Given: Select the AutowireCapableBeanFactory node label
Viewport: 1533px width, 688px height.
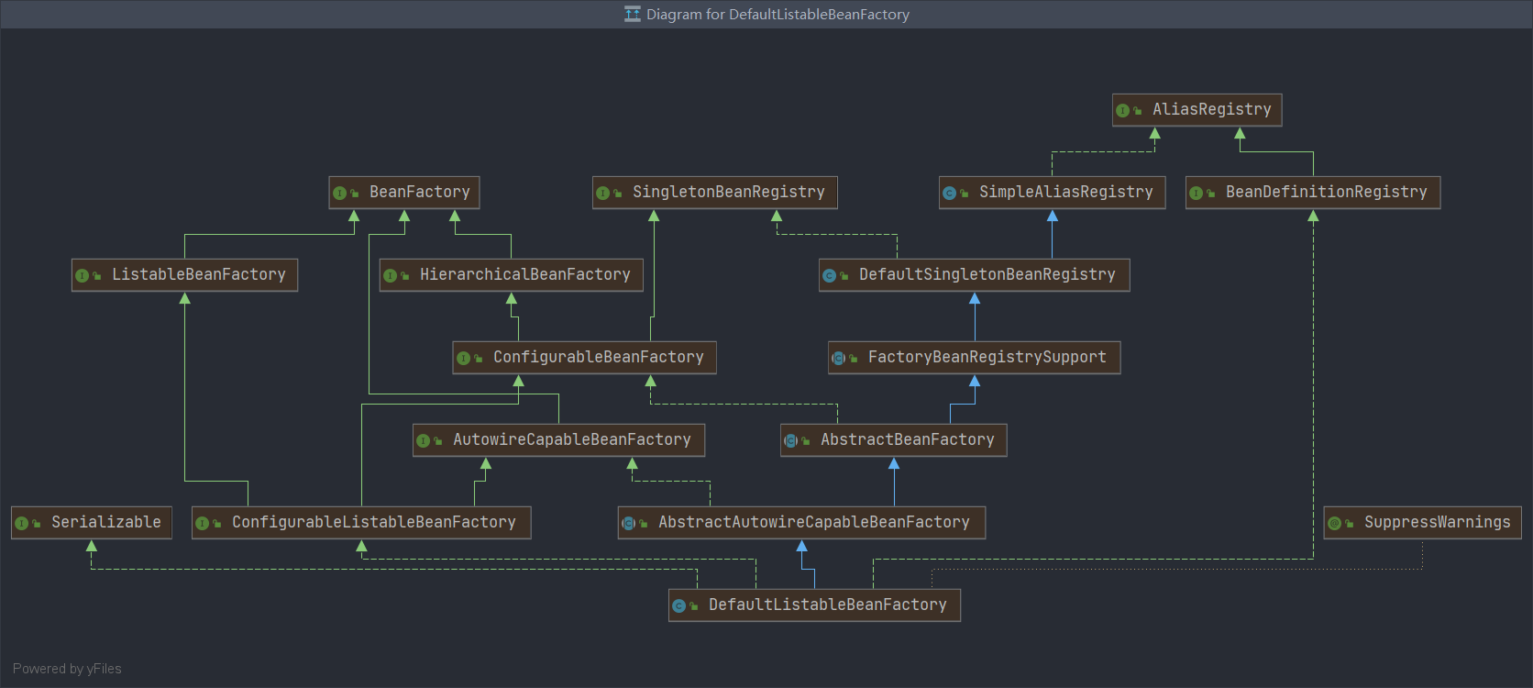Looking at the screenshot, I should click(571, 439).
